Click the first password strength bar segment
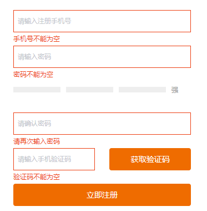207x211 pixels. (37, 90)
